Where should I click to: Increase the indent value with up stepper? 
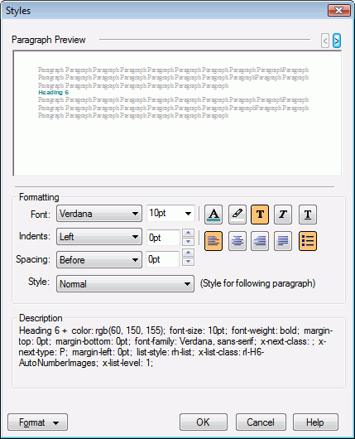[x=189, y=233]
